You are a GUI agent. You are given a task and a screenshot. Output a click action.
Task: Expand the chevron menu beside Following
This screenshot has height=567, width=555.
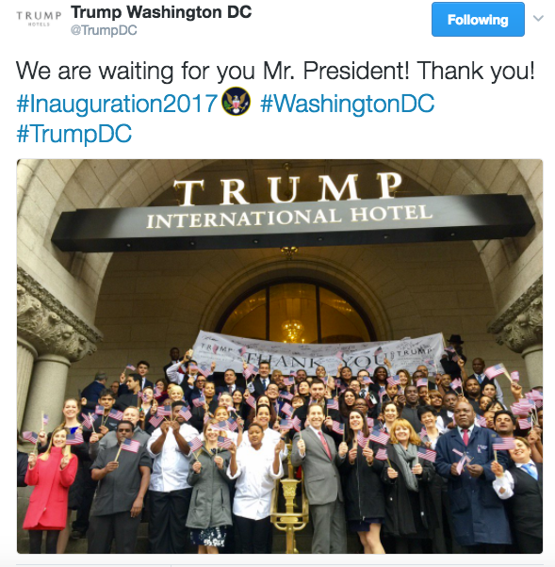(x=538, y=18)
